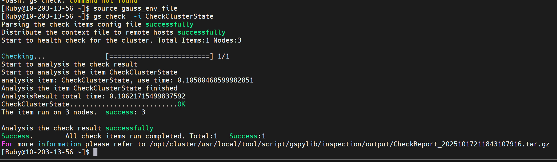
Task: Click the 'use time' value 0.10580468599982851
Action: pos(215,81)
